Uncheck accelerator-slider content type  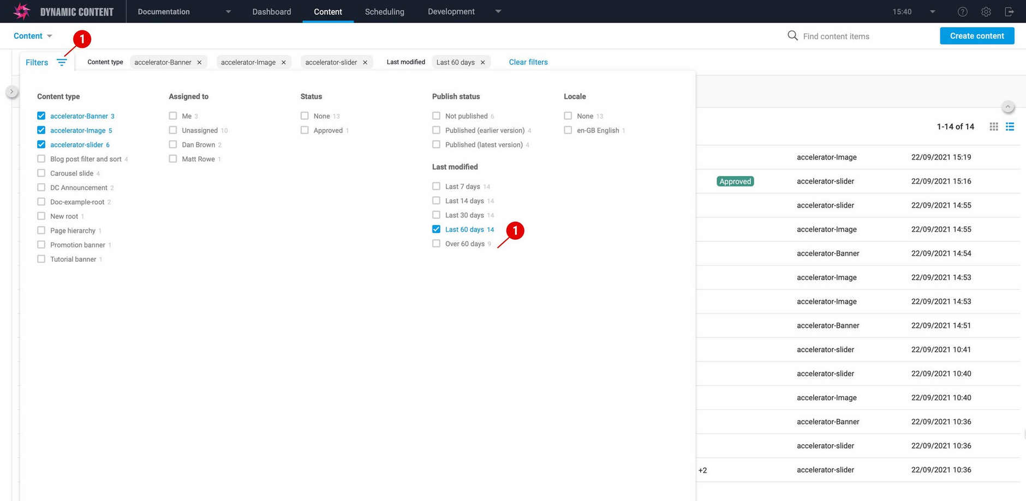[41, 144]
